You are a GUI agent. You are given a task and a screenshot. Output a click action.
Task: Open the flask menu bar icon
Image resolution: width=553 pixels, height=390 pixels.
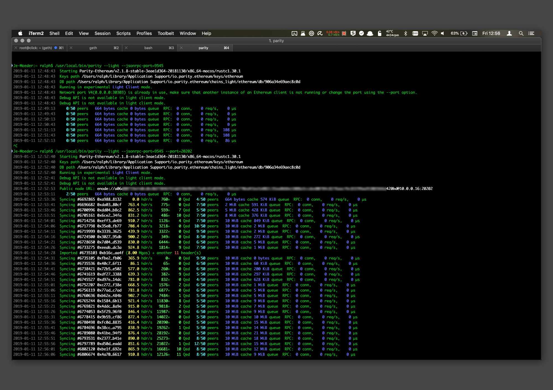click(x=303, y=33)
